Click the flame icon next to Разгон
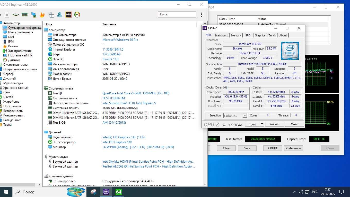Screen dimensions: 350x197 tap(5, 46)
